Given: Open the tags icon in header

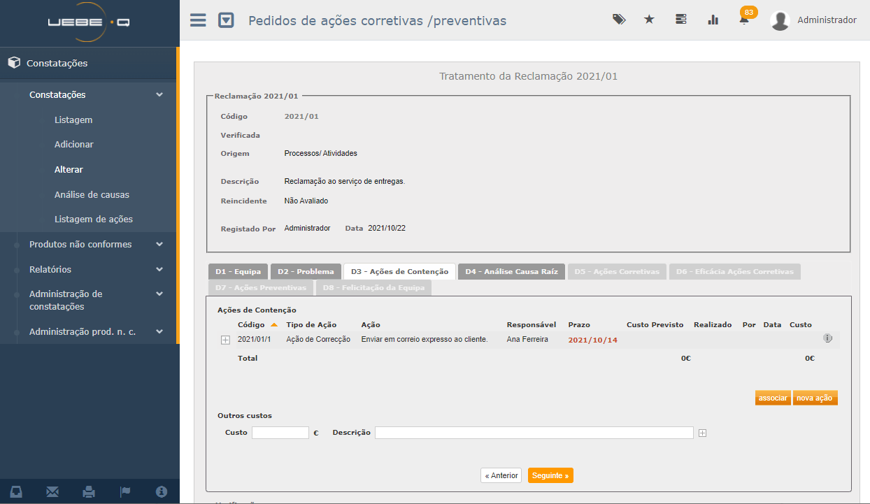Looking at the screenshot, I should tap(619, 20).
